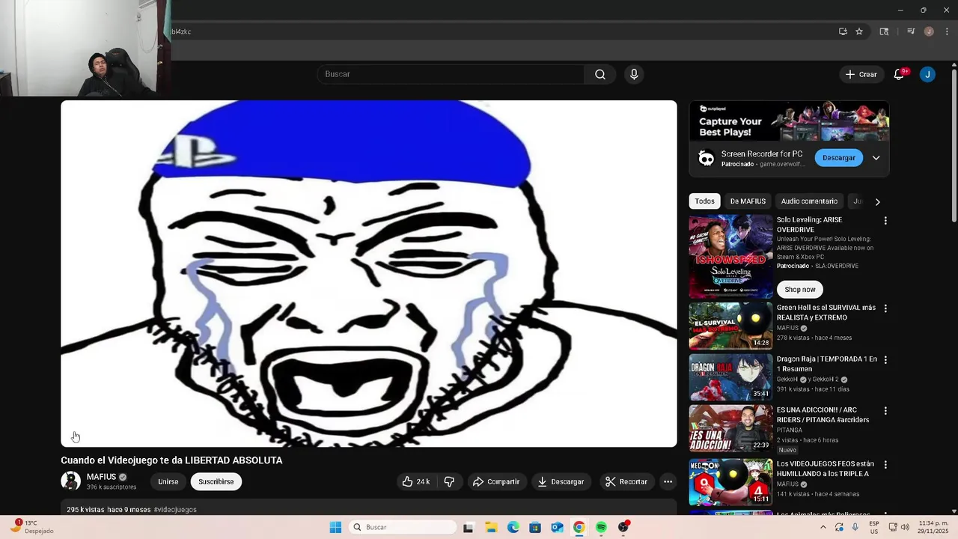This screenshot has width=958, height=539.
Task: Open File Explorer from the taskbar
Action: point(491,527)
